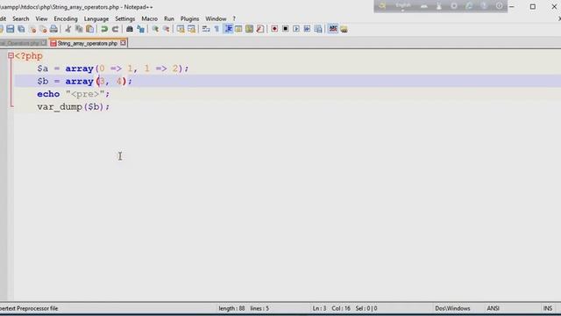Close the String_array_operators.php tab
The height and width of the screenshot is (316, 561).
click(x=123, y=43)
